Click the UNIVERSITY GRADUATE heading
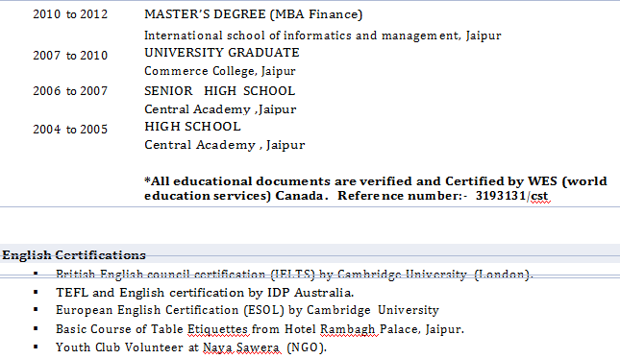Viewport: 620px width, 359px height. (x=222, y=53)
